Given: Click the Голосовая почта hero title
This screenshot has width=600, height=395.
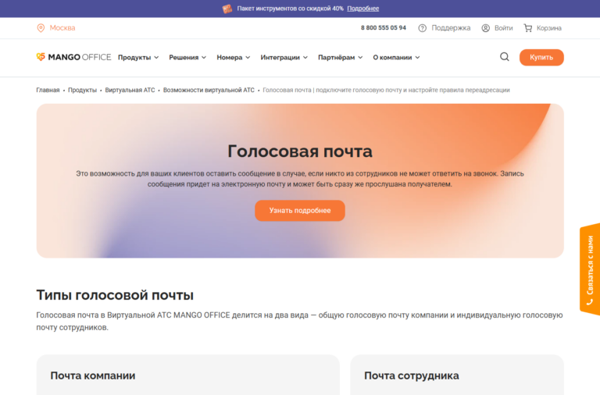Looking at the screenshot, I should (300, 151).
